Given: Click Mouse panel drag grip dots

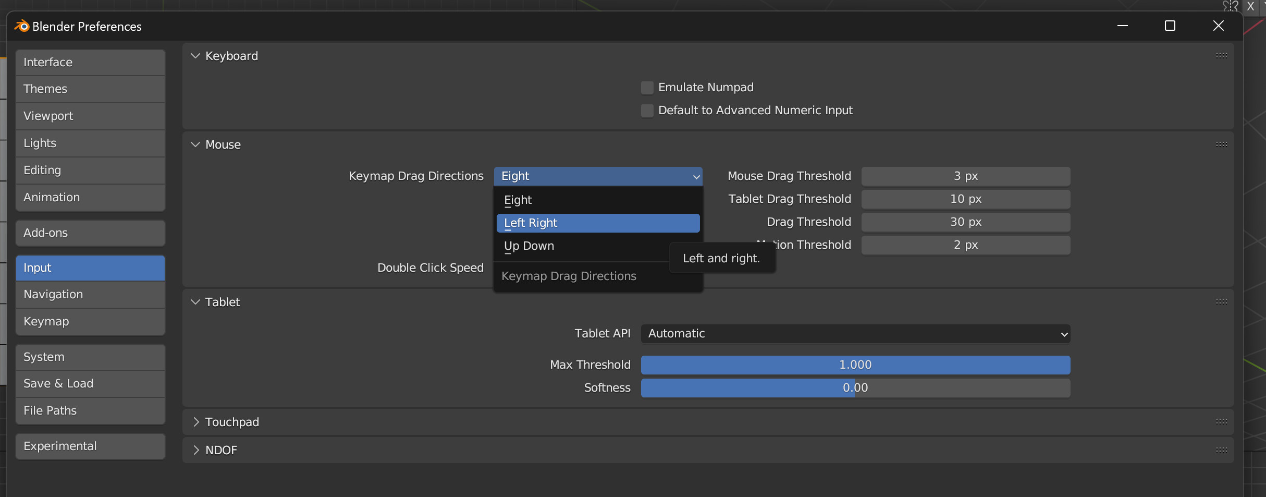Looking at the screenshot, I should [1221, 144].
